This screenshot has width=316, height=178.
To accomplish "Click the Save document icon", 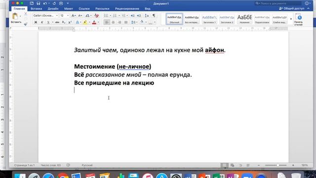I will tap(39, 3).
